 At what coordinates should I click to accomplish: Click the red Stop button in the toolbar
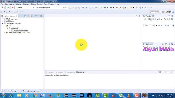(13, 8)
